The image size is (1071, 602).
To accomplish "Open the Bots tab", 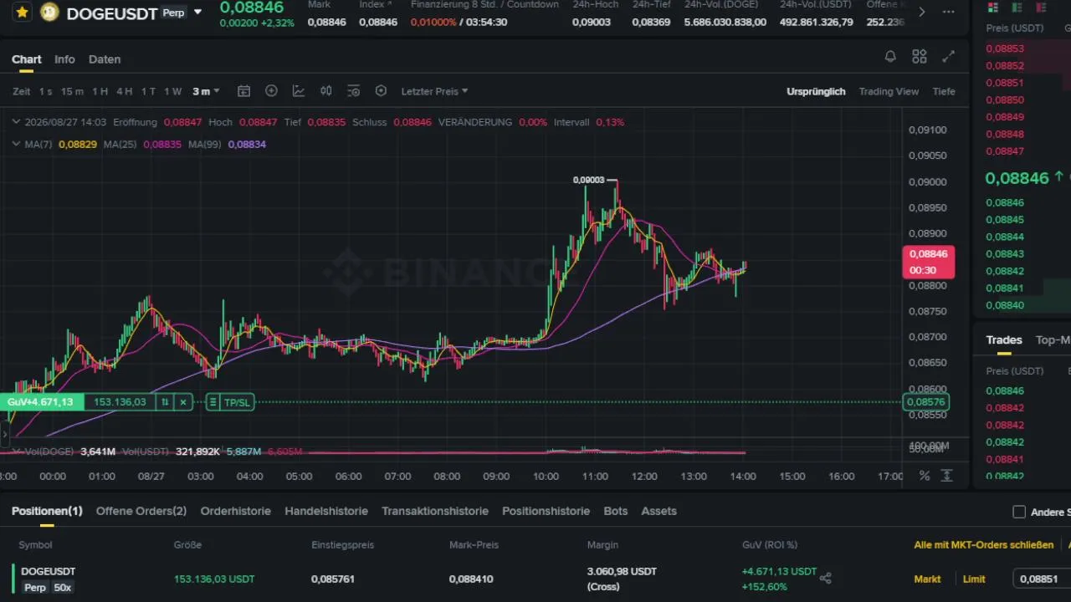I will (x=616, y=511).
